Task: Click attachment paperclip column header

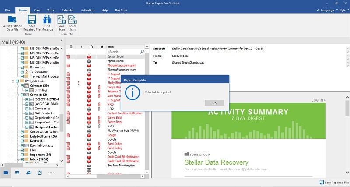Action: point(101,47)
